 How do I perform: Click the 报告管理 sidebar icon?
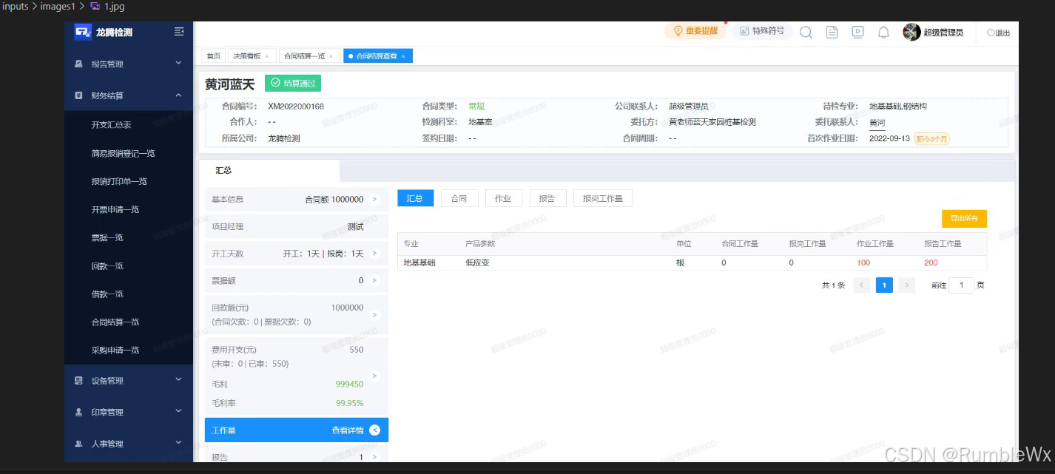[78, 64]
